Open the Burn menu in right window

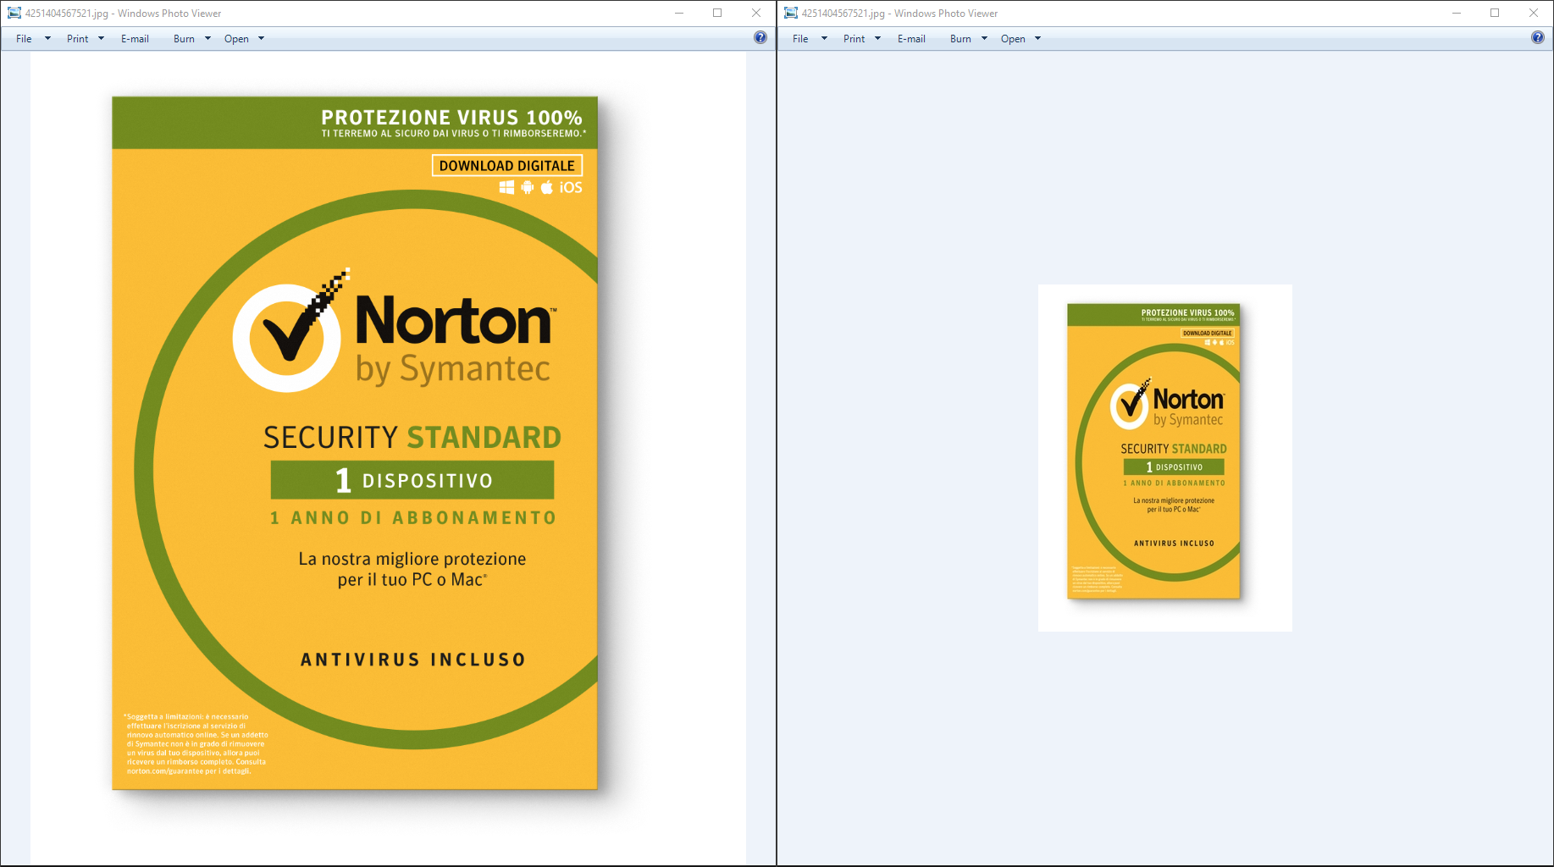pos(968,39)
